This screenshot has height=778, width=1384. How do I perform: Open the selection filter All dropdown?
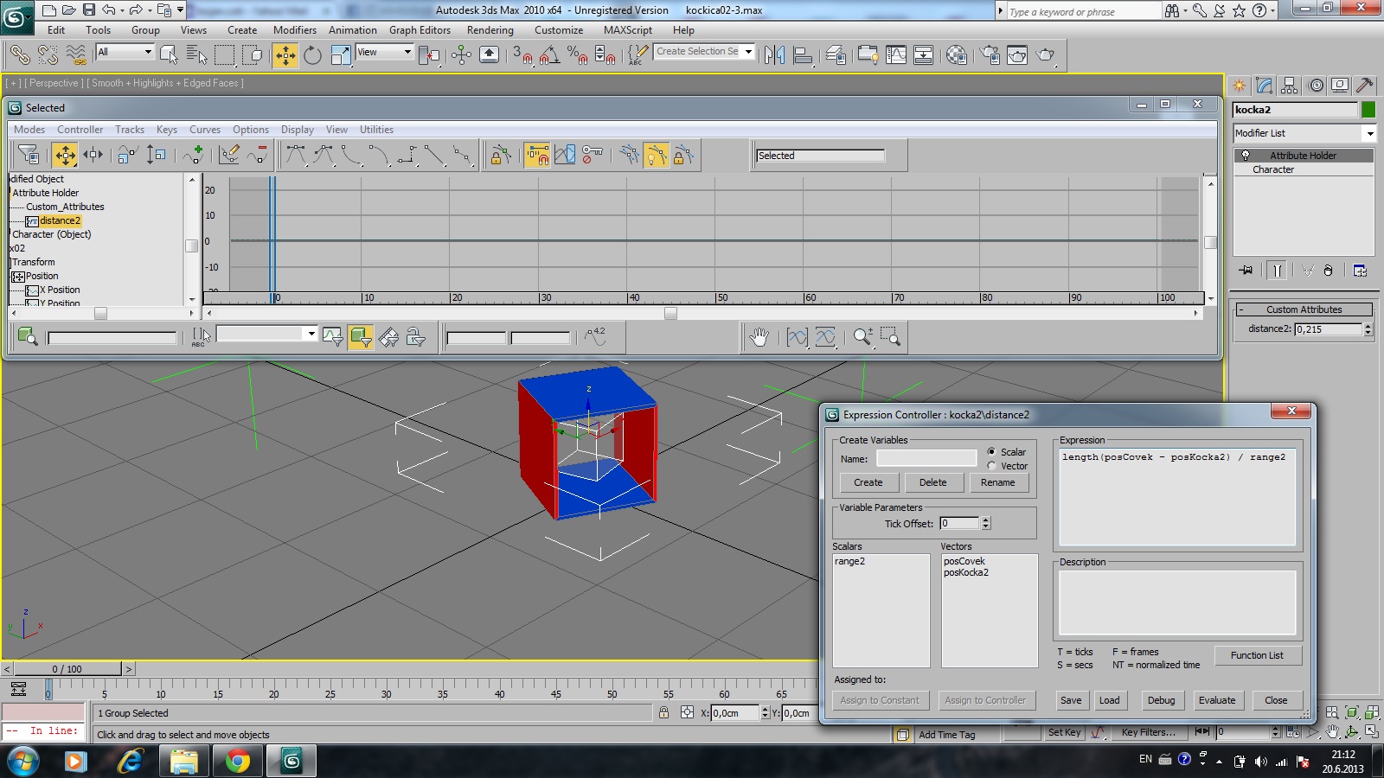[x=125, y=52]
